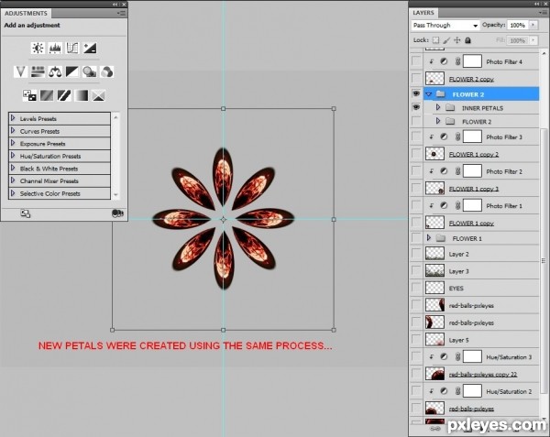Expand Curves Presets list
The height and width of the screenshot is (437, 550).
13,131
